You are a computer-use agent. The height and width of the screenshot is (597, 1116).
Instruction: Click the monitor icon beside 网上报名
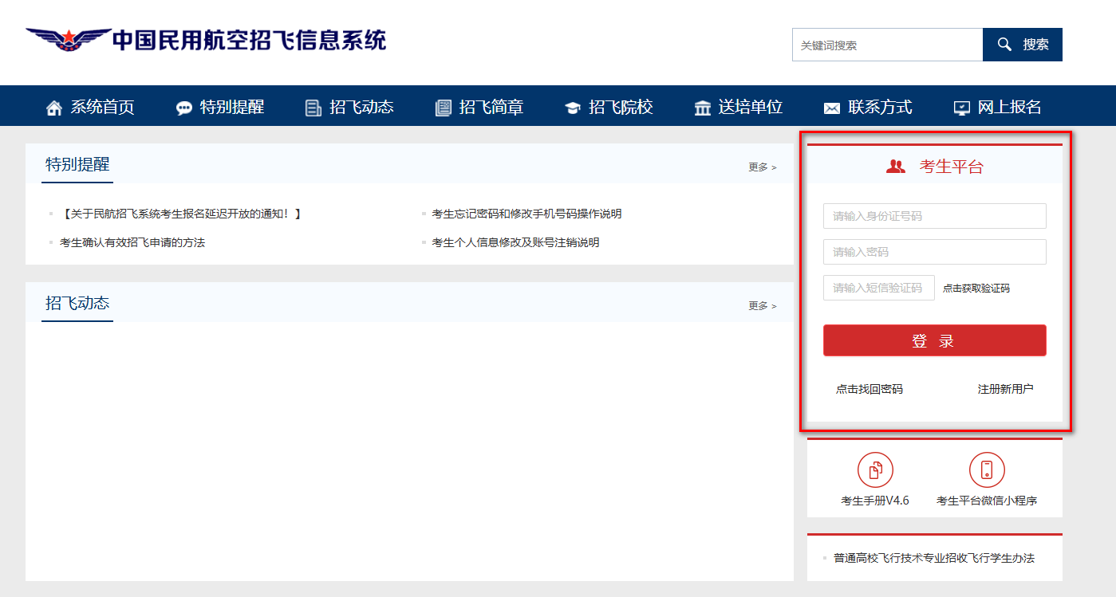(962, 108)
